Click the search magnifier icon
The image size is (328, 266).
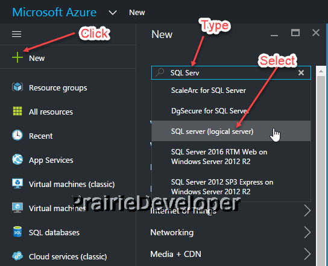point(160,72)
